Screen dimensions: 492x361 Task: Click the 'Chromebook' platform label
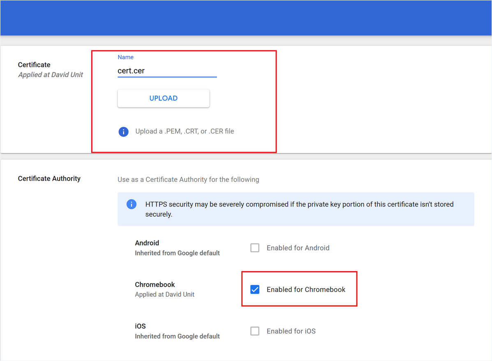(155, 285)
